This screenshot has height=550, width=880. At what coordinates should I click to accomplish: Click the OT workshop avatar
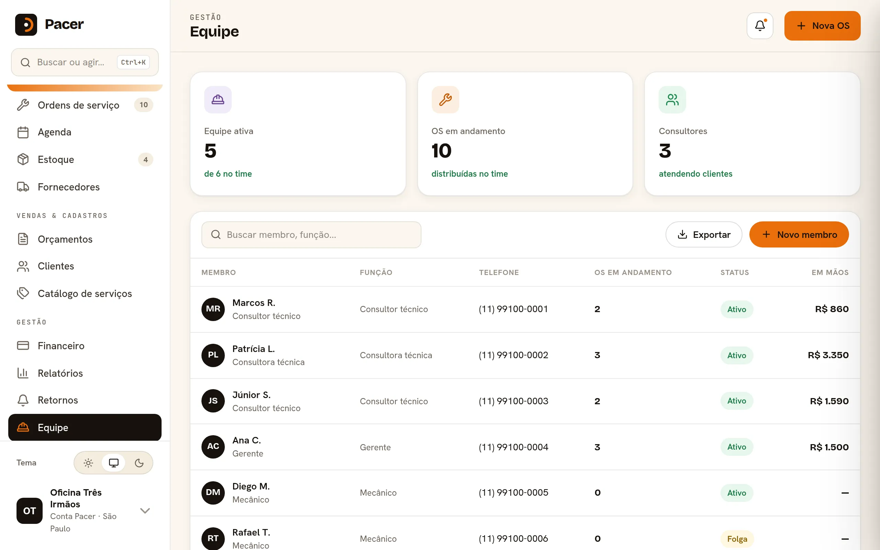coord(30,510)
